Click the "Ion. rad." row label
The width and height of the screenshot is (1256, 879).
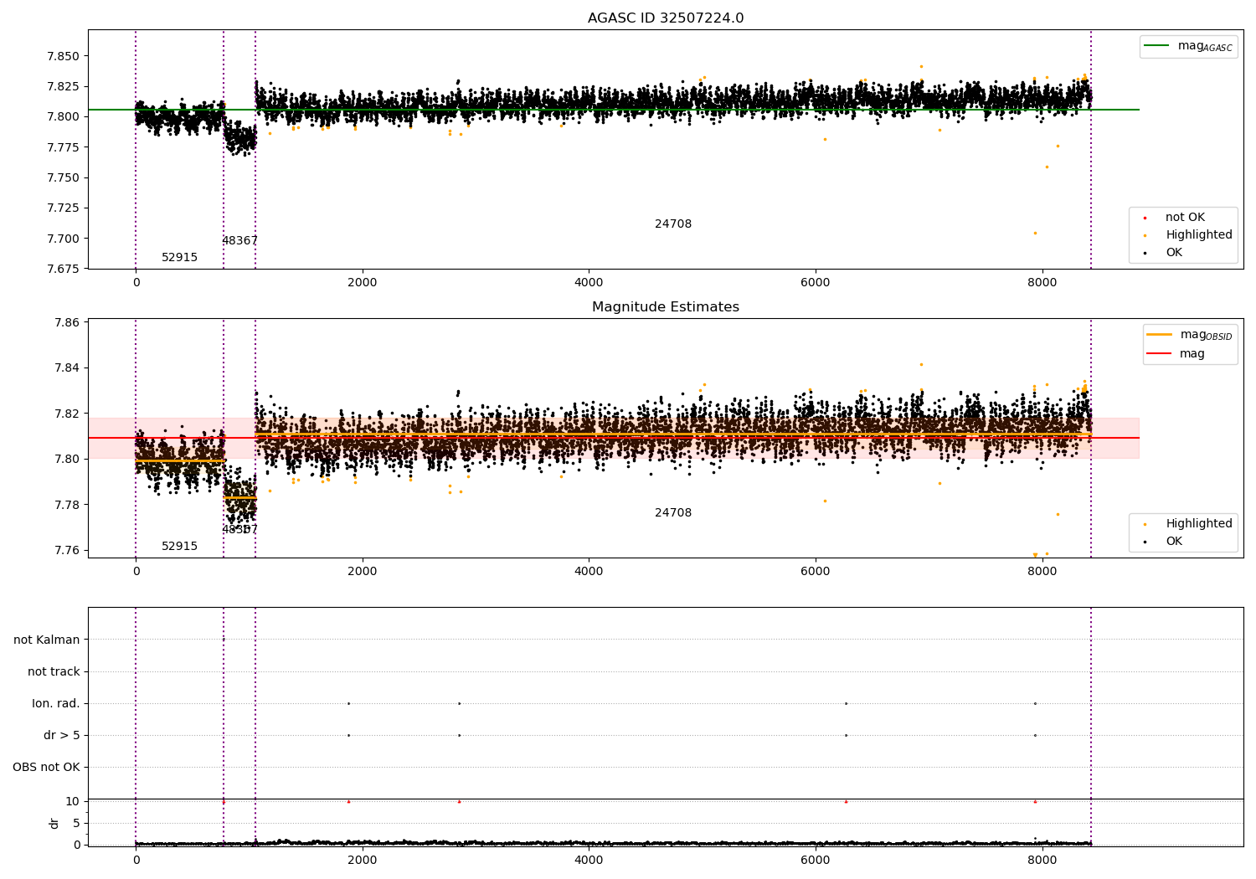click(56, 703)
